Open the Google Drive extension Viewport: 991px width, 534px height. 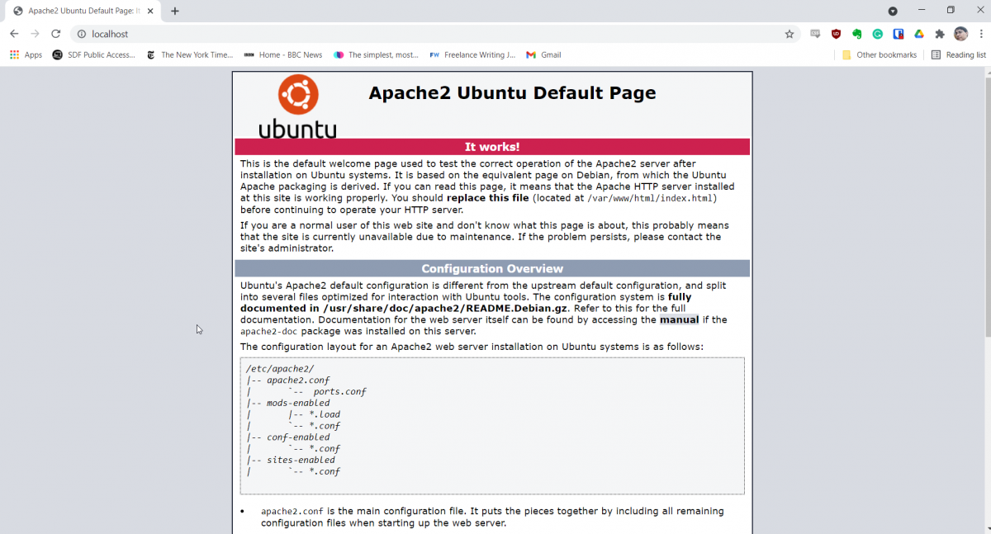(918, 34)
